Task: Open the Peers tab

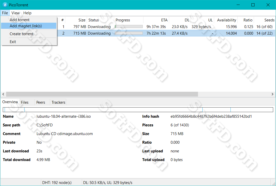Action: [42, 102]
